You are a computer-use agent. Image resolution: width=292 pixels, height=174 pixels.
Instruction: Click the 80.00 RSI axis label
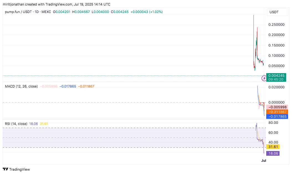pos(273,122)
